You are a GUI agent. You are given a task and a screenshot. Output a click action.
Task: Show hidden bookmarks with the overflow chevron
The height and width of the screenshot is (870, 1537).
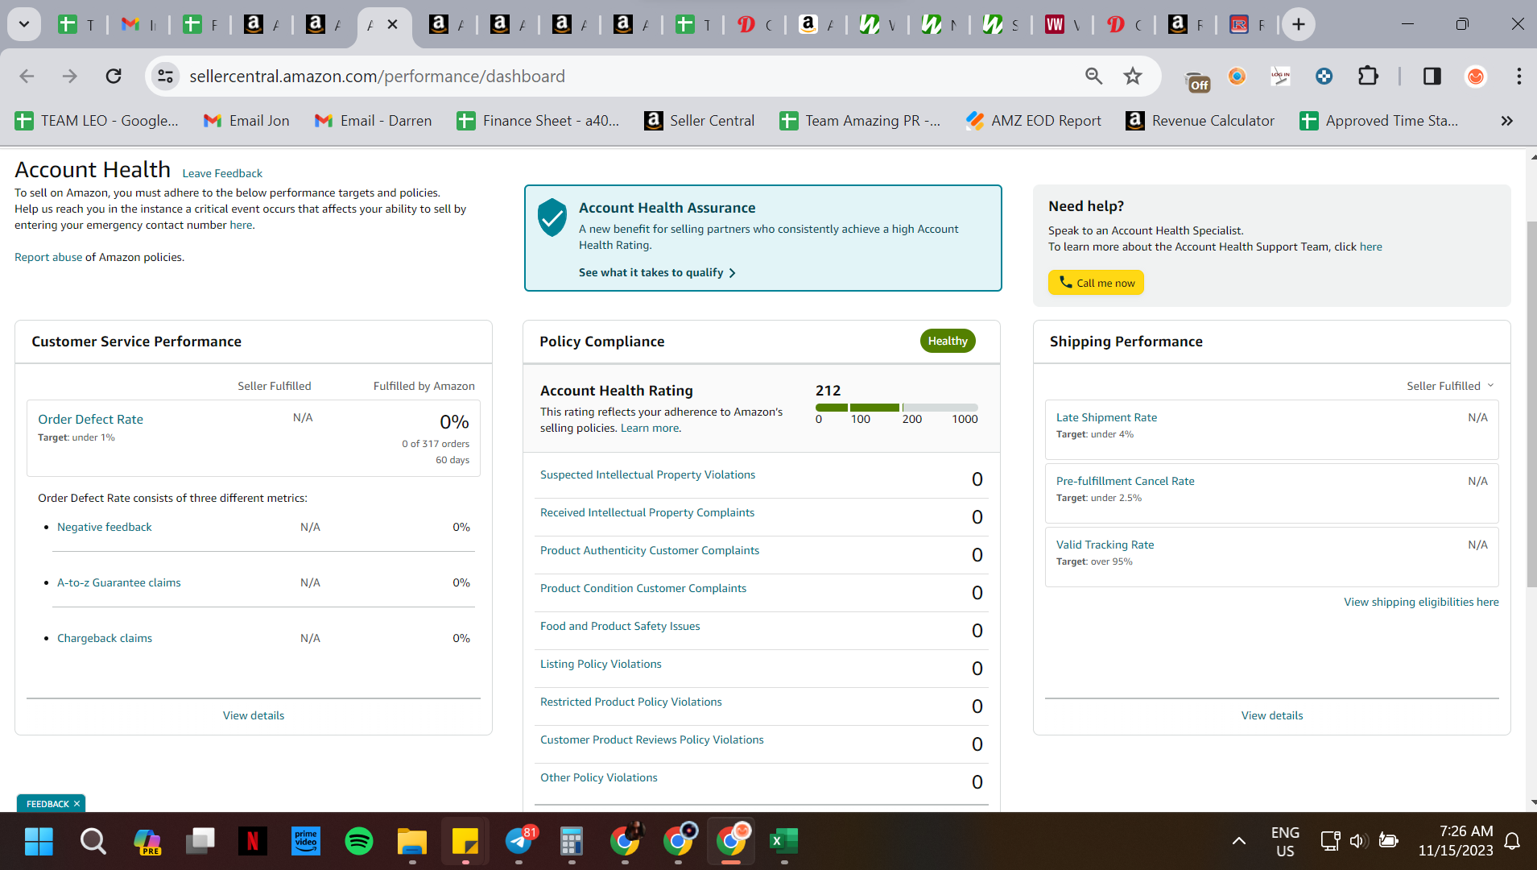[1506, 121]
